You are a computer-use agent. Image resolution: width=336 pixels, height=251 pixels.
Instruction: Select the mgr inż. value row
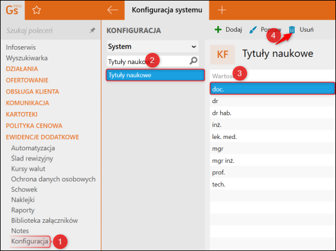(272, 161)
